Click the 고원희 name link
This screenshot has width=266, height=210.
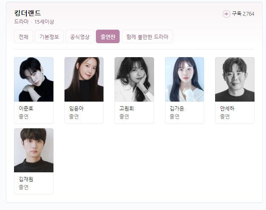click(x=126, y=108)
